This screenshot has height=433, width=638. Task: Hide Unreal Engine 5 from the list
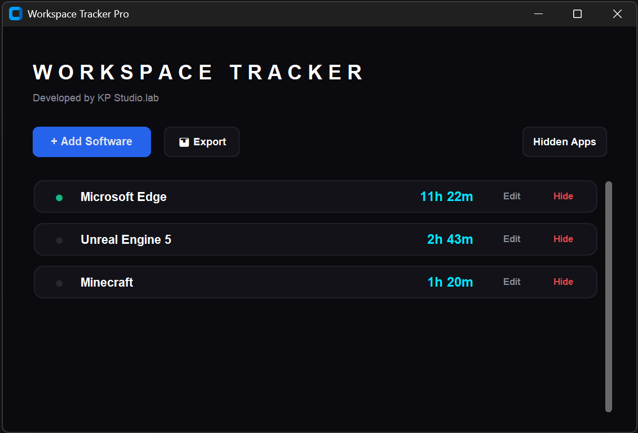click(x=563, y=239)
